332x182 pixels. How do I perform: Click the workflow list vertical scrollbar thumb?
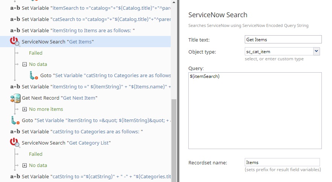[174, 140]
